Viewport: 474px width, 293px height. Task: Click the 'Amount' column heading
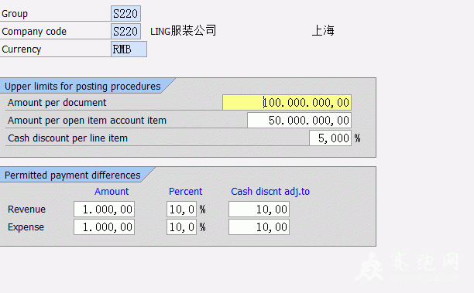point(112,191)
